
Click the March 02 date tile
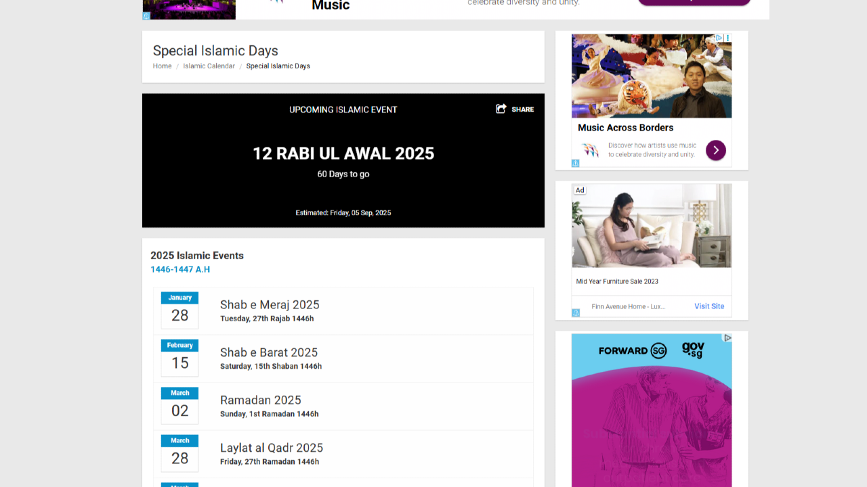179,406
